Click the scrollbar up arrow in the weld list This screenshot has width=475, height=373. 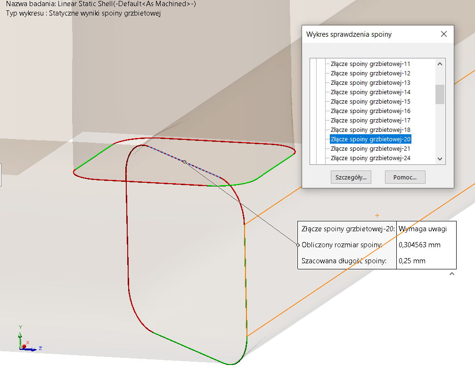439,63
